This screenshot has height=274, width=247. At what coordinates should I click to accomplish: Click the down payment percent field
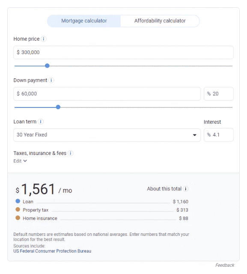[x=218, y=94]
